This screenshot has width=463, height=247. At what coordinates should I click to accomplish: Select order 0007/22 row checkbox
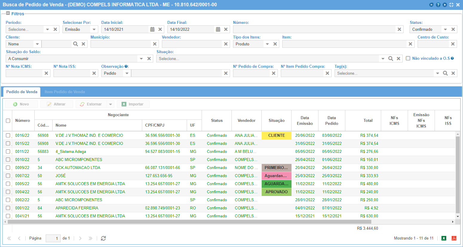8,176
